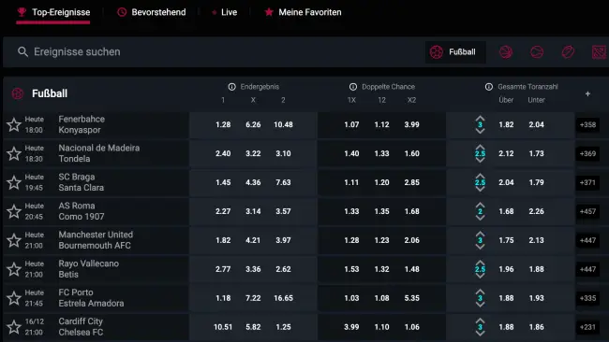Click the Fußball section soccer ball icon
The height and width of the screenshot is (342, 609).
18,93
